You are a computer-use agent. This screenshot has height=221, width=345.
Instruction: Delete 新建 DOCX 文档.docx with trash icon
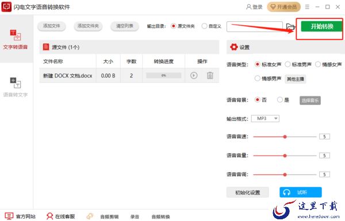point(210,75)
